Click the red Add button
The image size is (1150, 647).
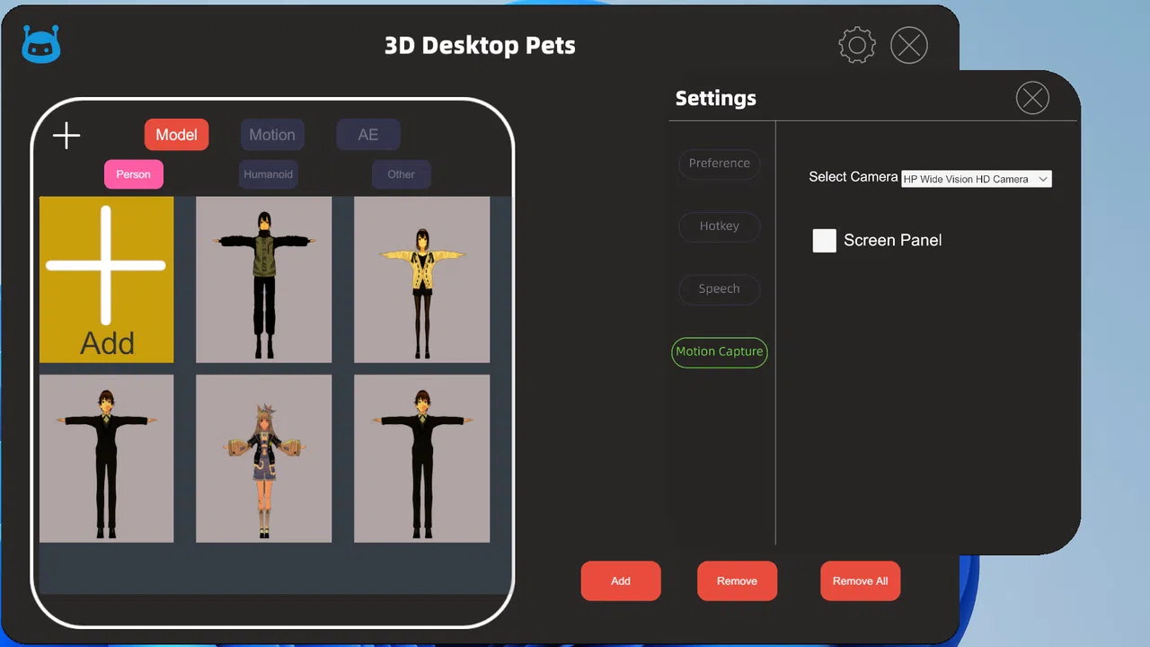(621, 581)
